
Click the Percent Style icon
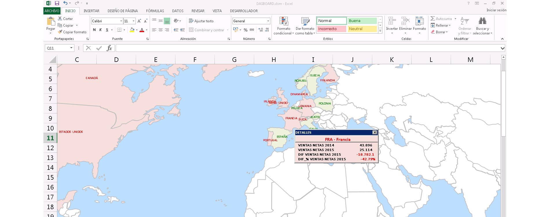(245, 30)
